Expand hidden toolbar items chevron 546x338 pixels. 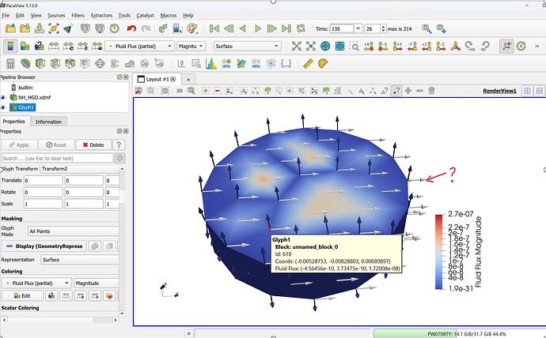(537, 46)
